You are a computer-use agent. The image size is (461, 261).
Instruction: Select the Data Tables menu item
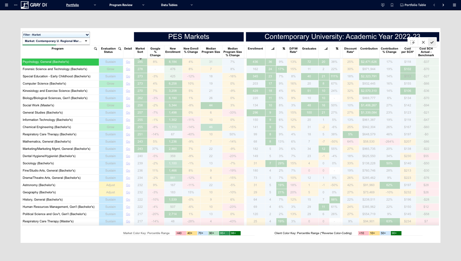(x=169, y=5)
